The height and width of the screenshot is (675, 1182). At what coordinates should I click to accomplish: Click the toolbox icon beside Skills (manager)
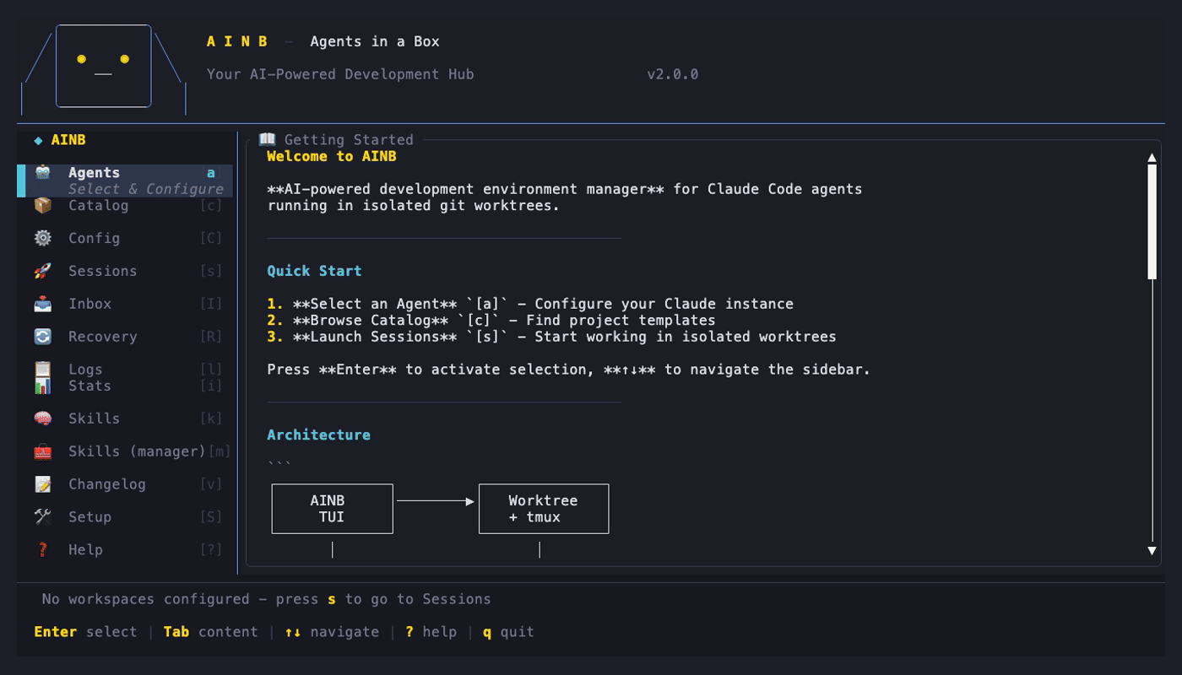point(43,451)
